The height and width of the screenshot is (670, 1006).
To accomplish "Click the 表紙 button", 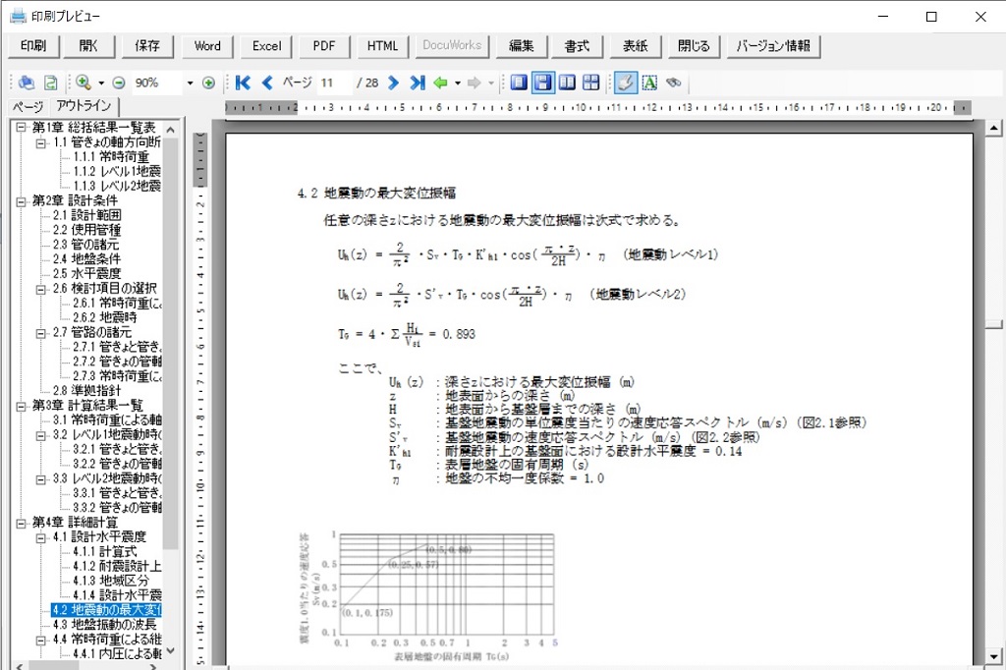I will [636, 46].
